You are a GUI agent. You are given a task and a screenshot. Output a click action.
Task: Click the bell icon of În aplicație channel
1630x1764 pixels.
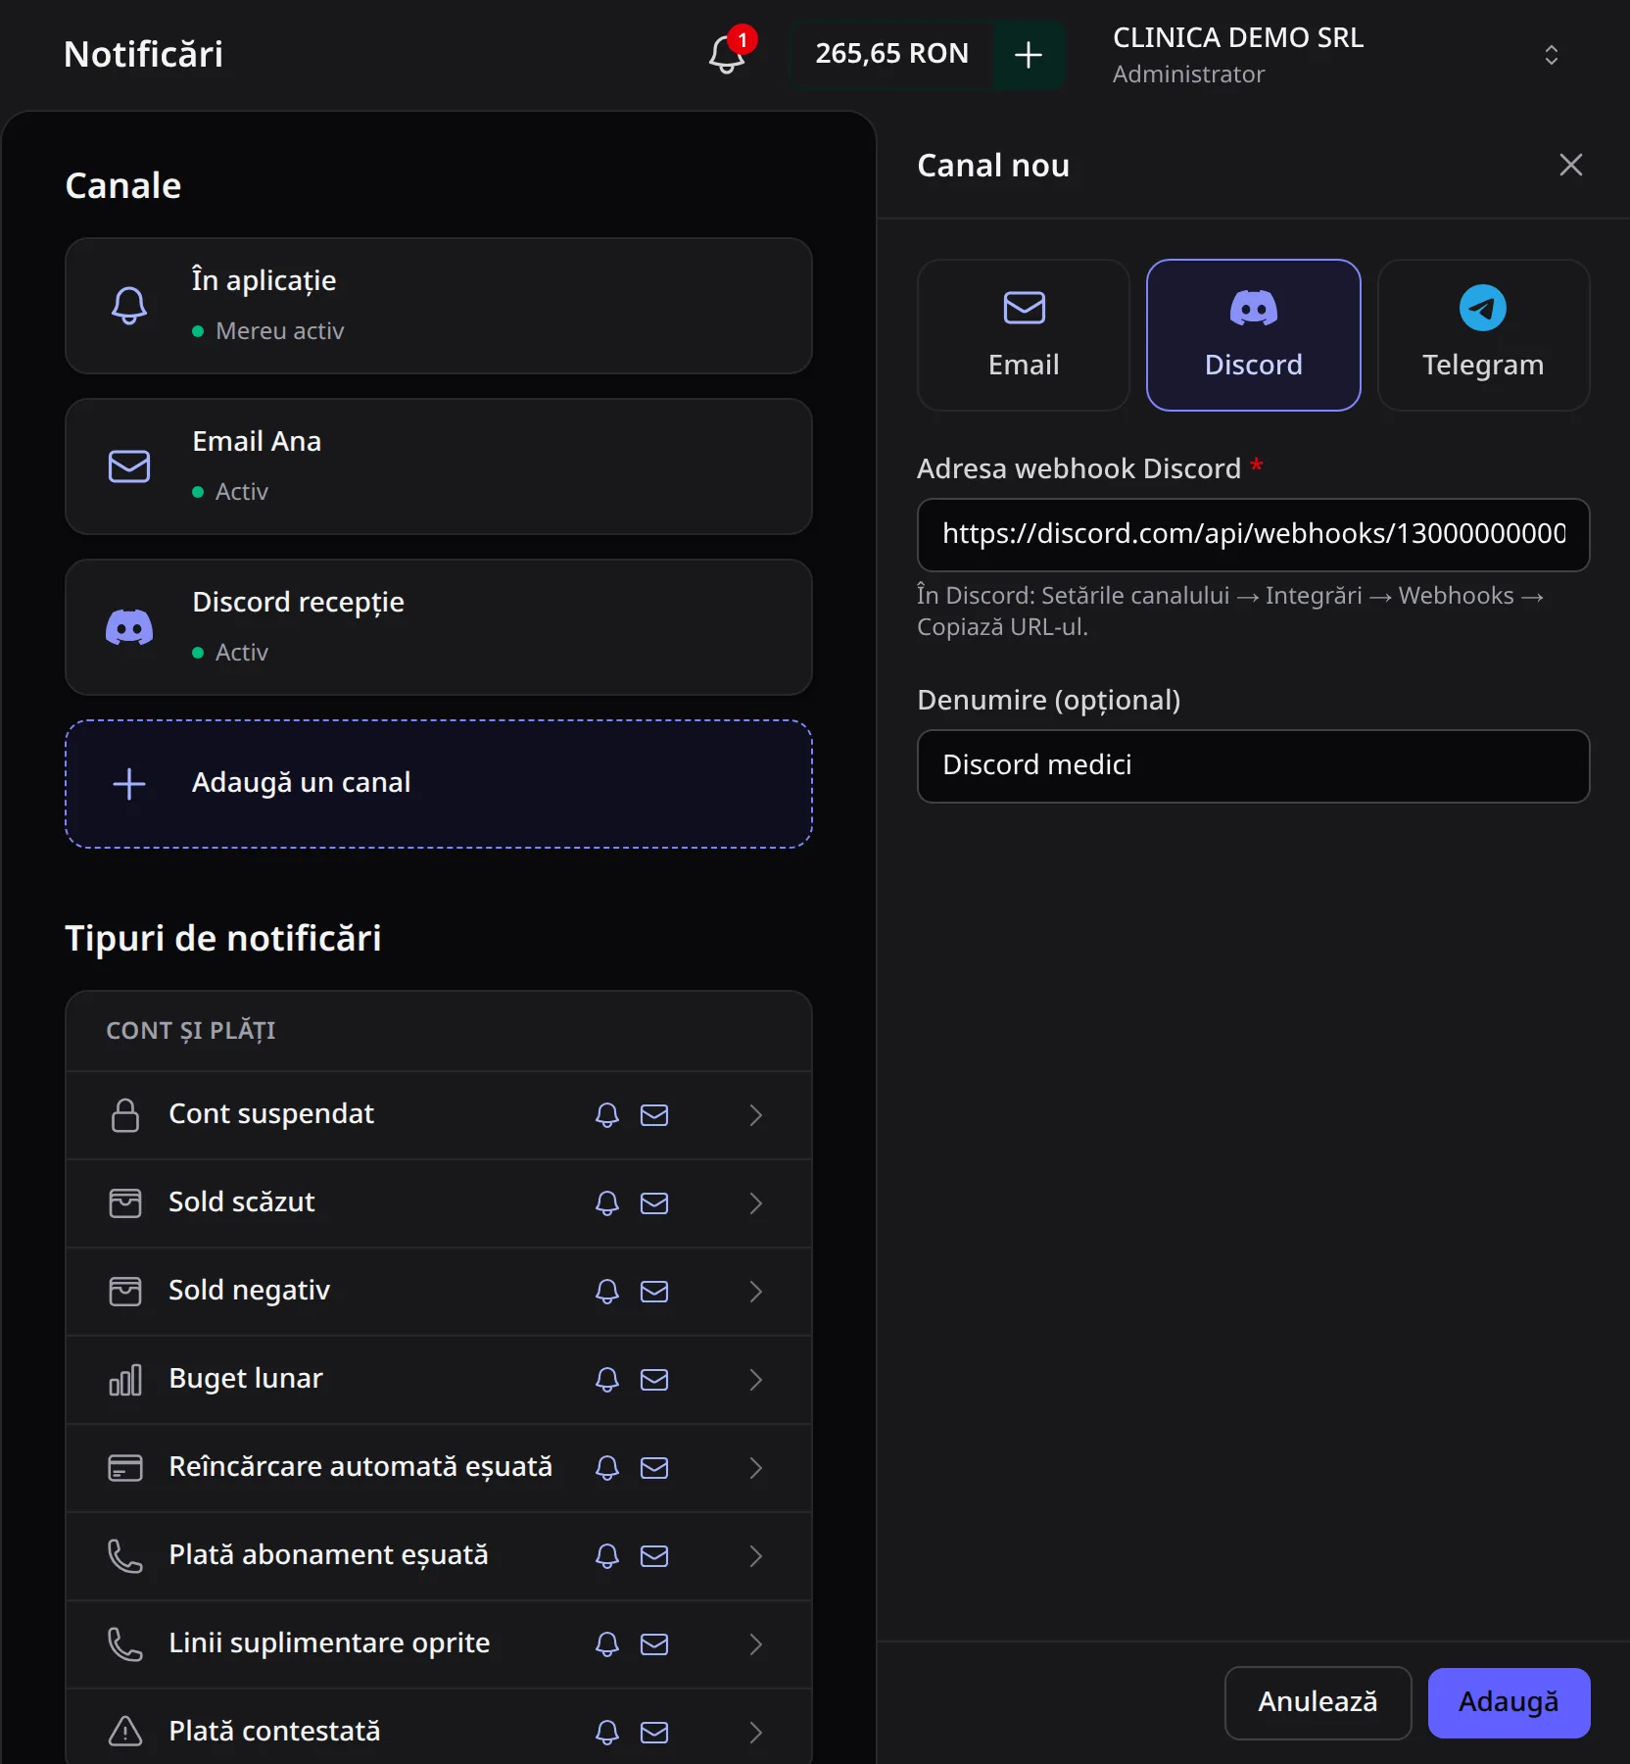point(129,306)
